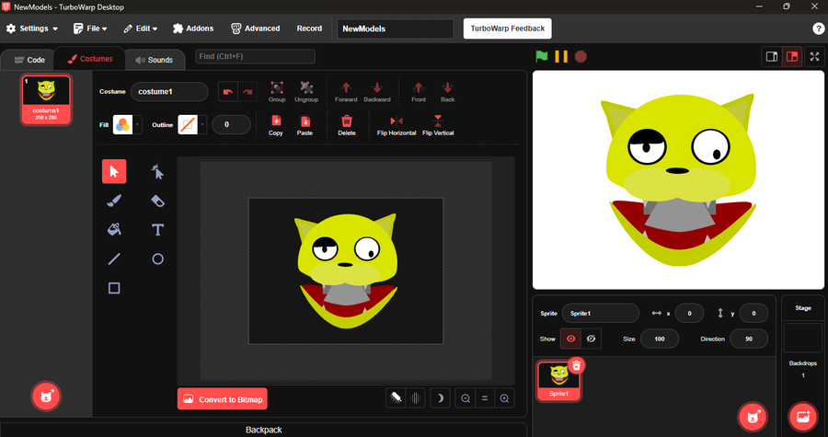
Task: Click Convert to Bitmap
Action: coord(223,399)
